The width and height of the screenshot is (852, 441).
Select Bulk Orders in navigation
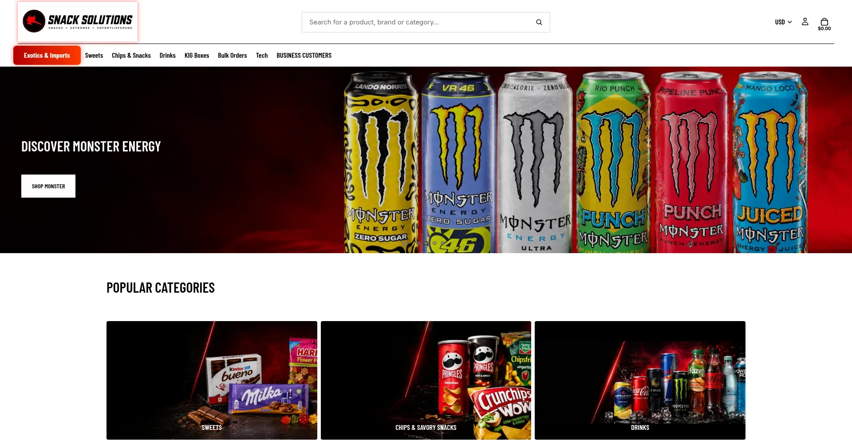point(233,56)
